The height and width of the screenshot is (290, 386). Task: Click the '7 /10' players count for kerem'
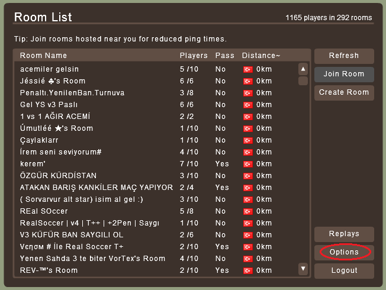pyautogui.click(x=189, y=164)
